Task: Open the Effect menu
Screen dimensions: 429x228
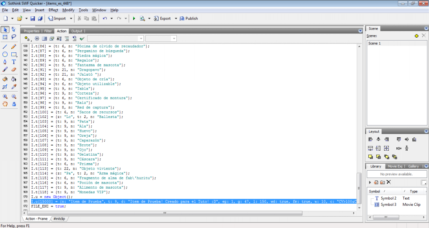Action: coord(53,10)
